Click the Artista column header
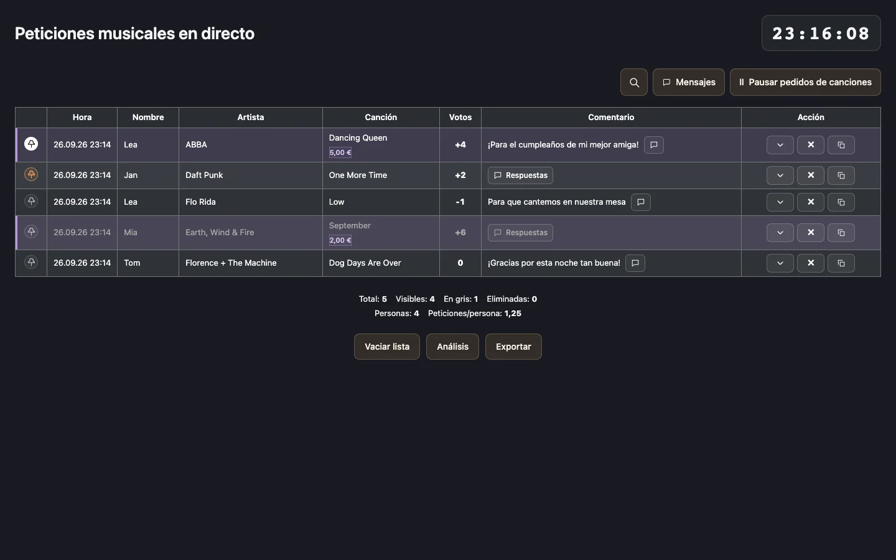896x560 pixels. pos(251,118)
